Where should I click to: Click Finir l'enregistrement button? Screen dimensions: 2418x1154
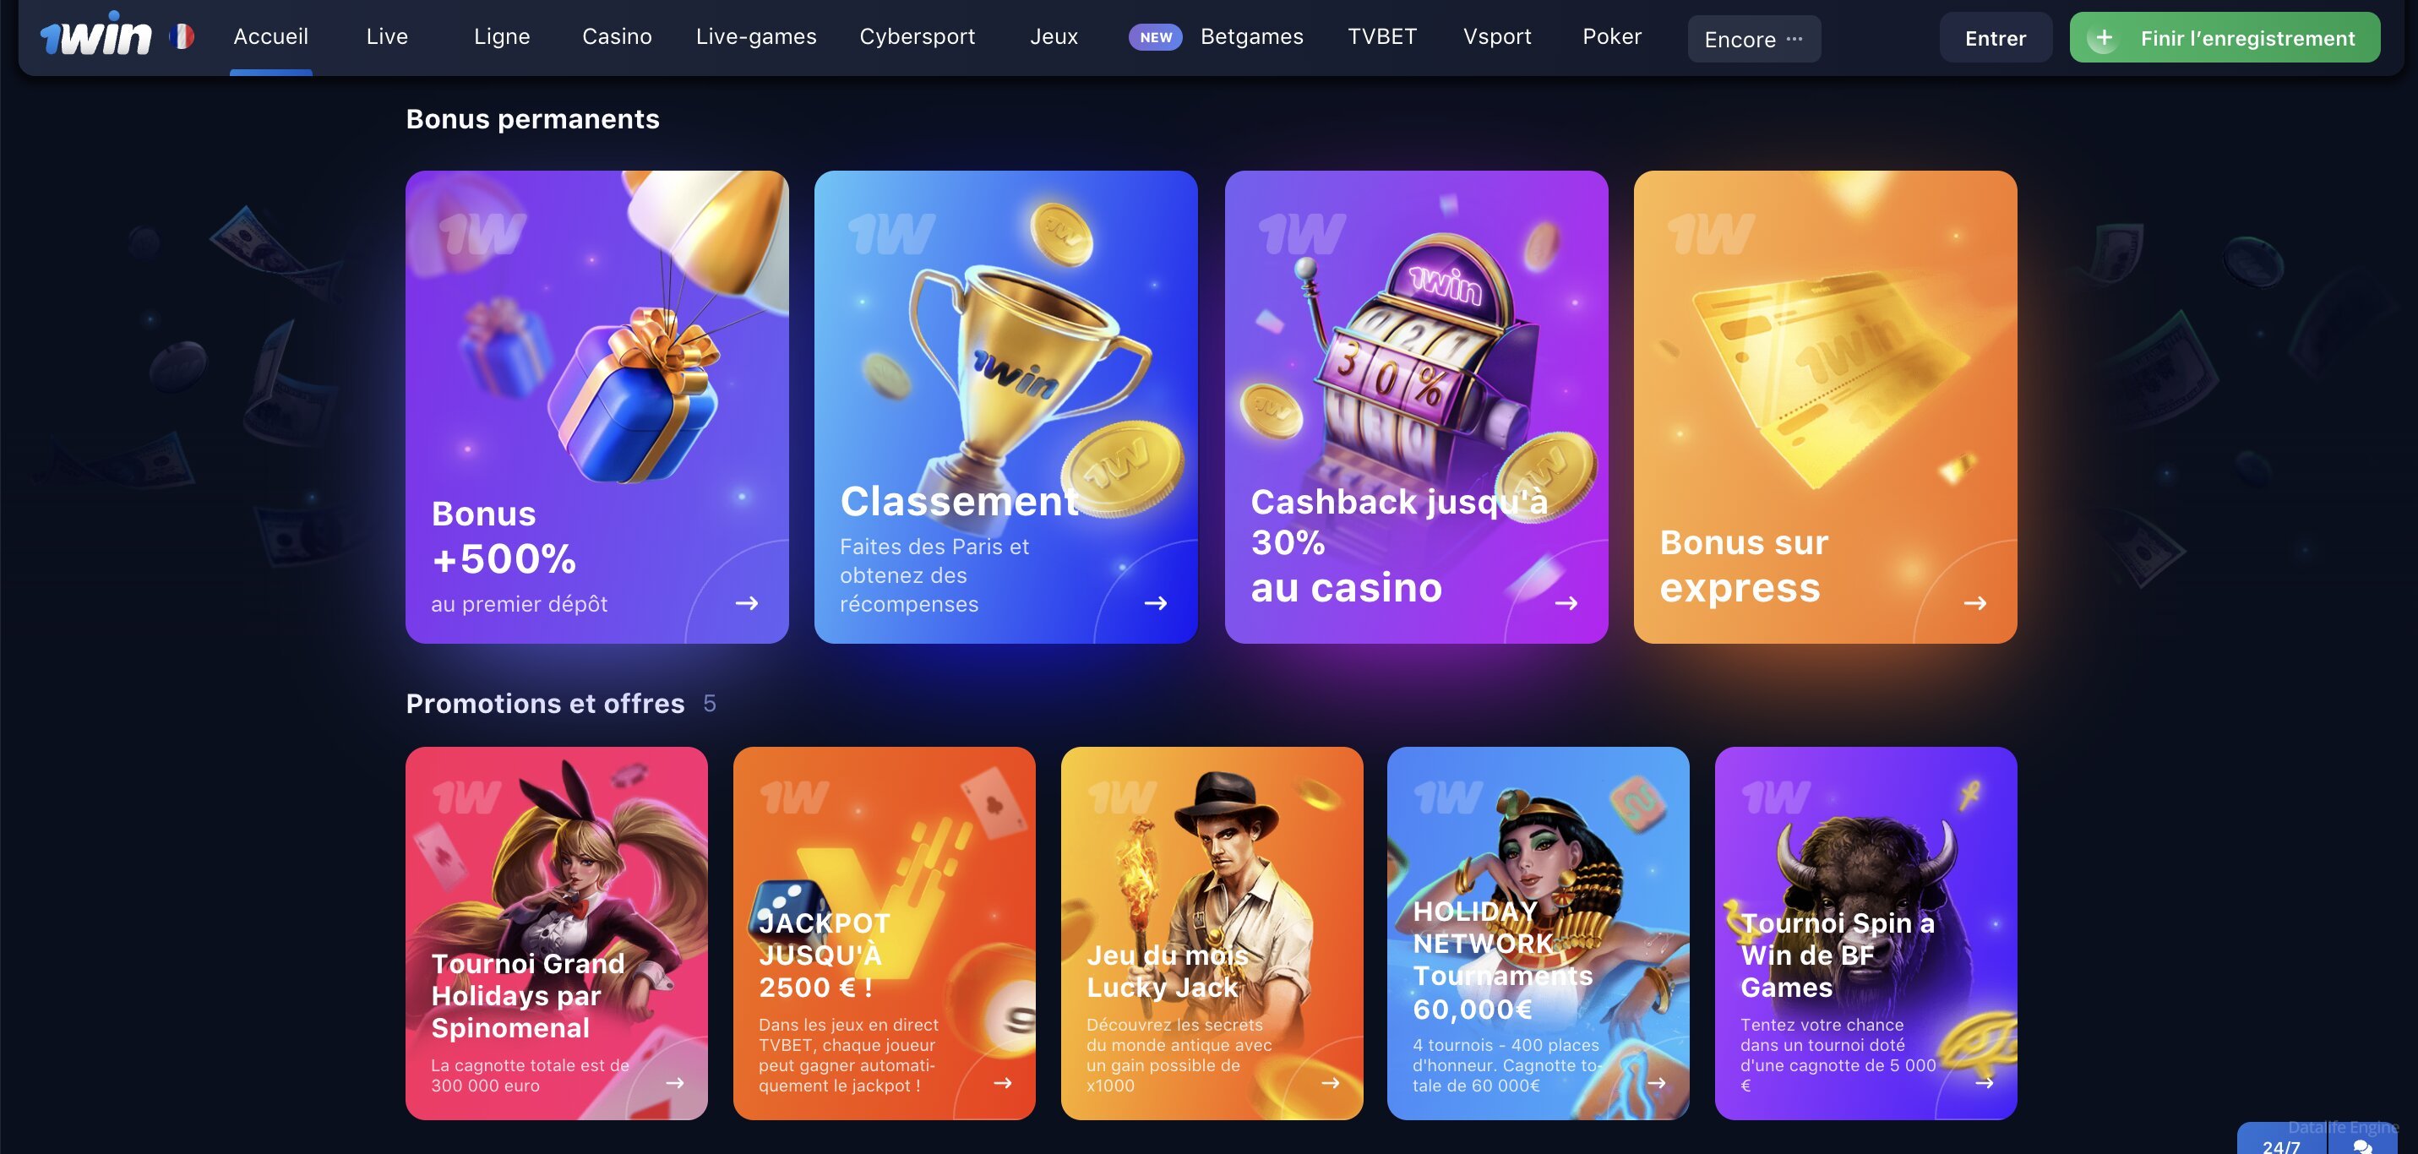[x=2225, y=37]
